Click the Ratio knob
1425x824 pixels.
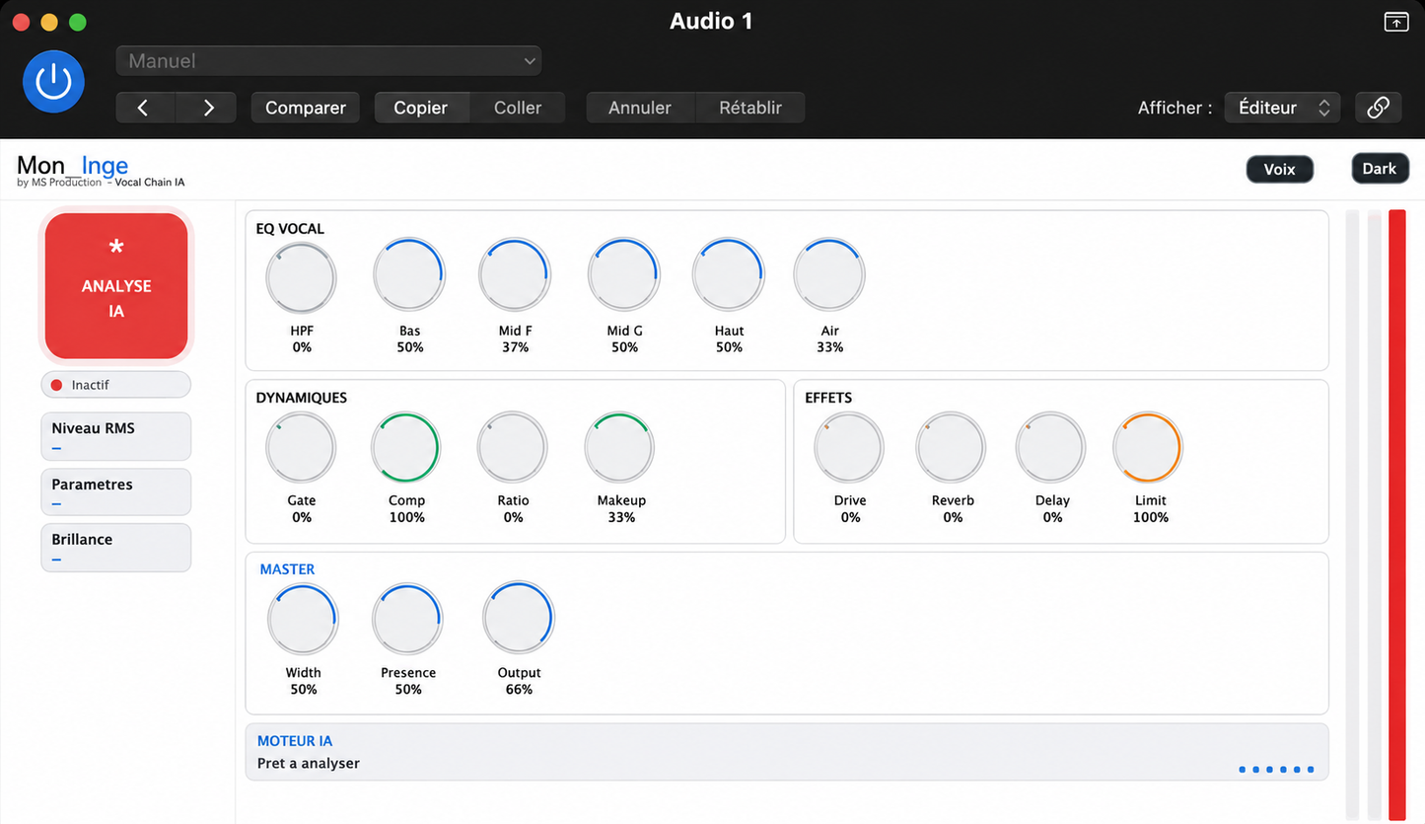click(513, 447)
